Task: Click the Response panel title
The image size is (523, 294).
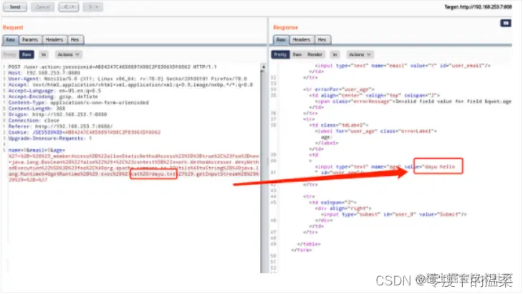Action: point(286,27)
